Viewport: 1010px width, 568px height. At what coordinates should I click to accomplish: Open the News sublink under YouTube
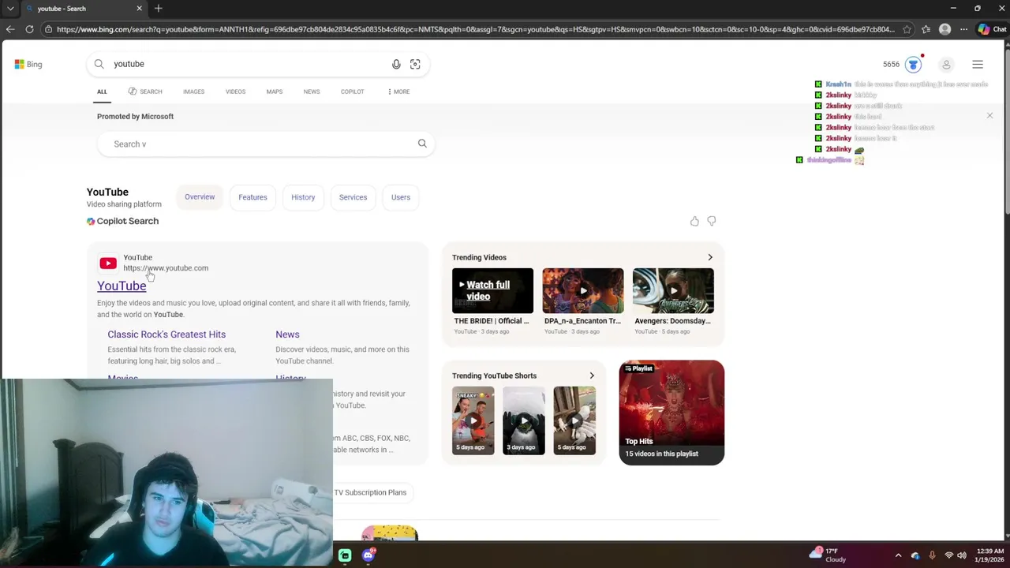[287, 334]
